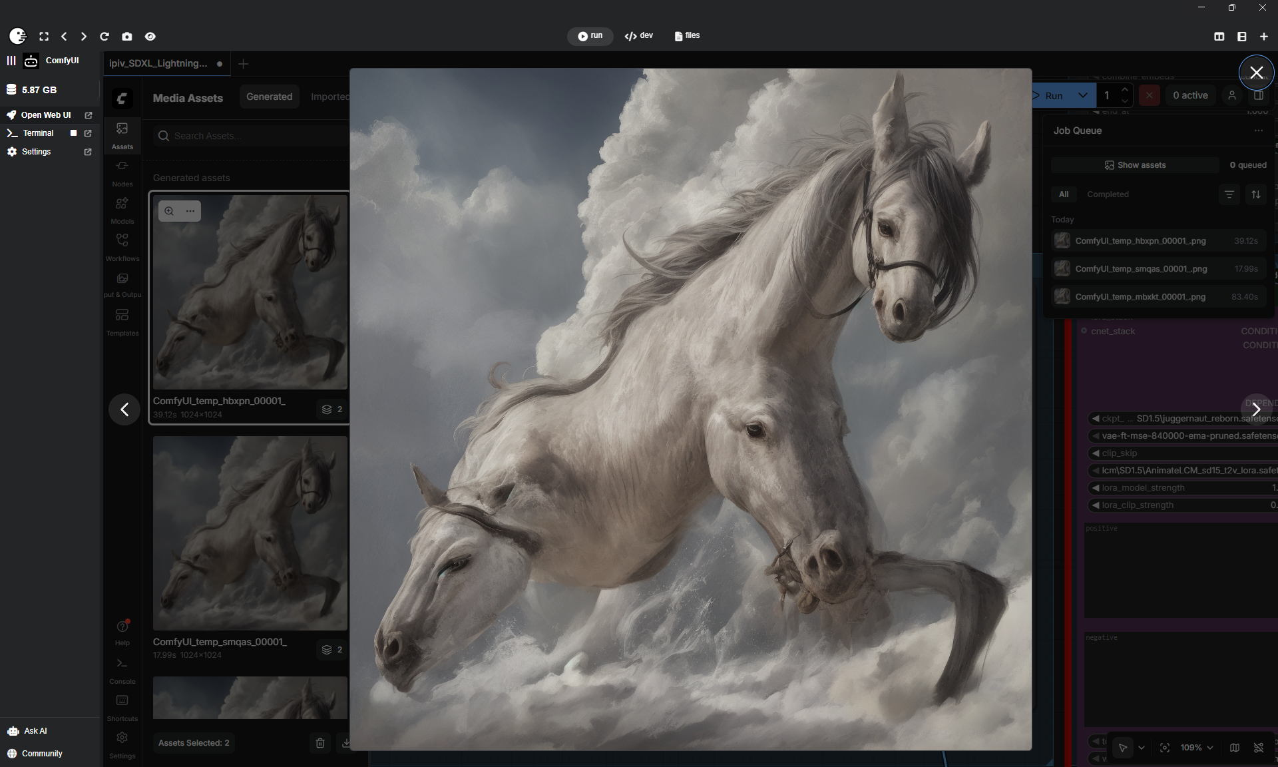Increase the run count with the up stepper
The height and width of the screenshot is (767, 1278).
pos(1124,89)
